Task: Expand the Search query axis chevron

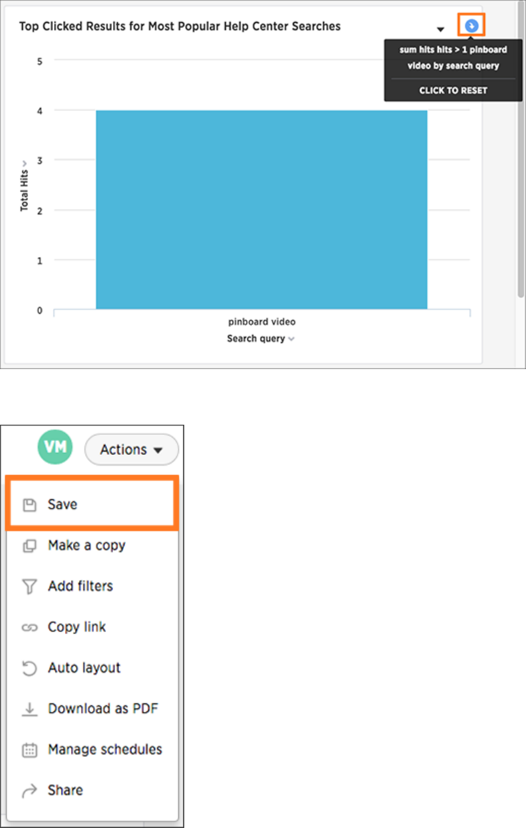Action: (291, 339)
